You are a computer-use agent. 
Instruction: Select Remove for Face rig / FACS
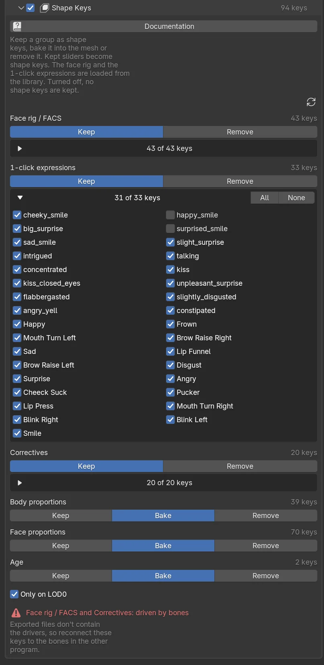(240, 132)
